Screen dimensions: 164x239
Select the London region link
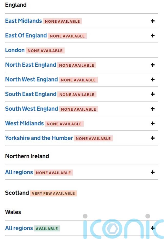pos(15,50)
